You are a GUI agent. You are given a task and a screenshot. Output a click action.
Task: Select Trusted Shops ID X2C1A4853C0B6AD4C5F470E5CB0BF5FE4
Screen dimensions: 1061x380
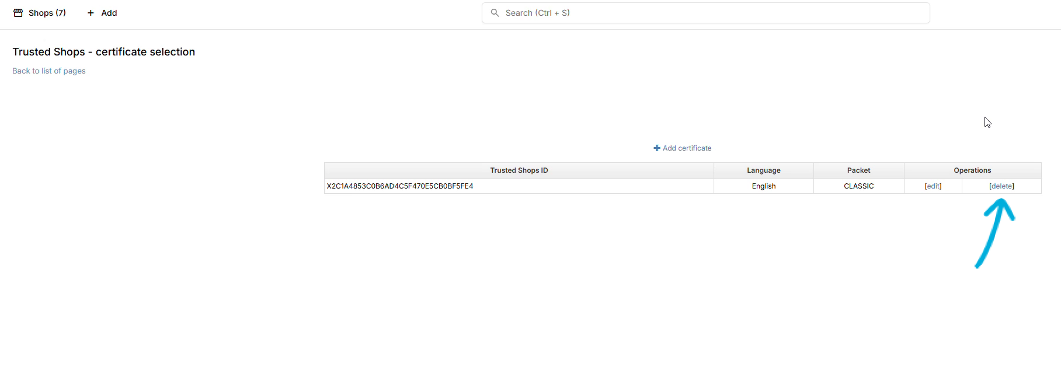pos(400,186)
